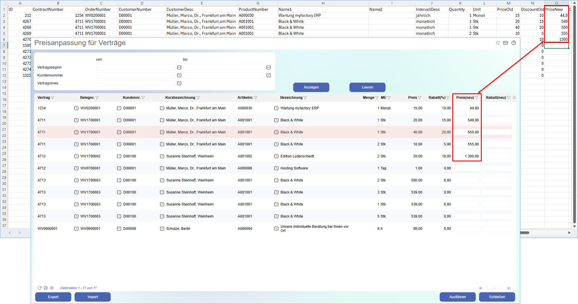Click Preis(neu) field for Hosting Software row
This screenshot has height=304, width=578.
click(466, 168)
